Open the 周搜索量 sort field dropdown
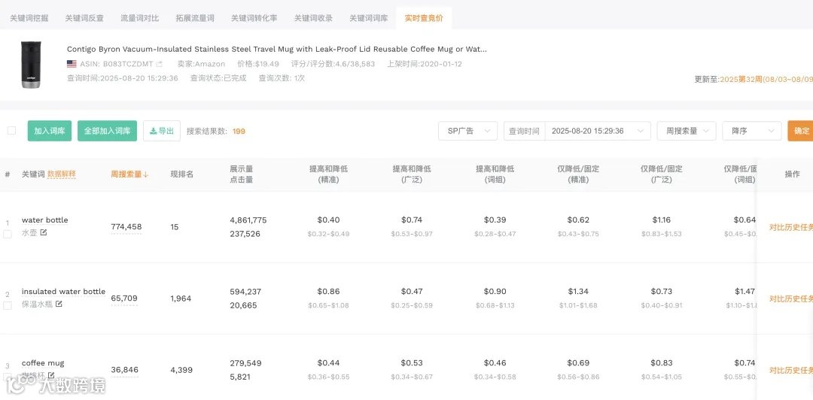813x400 pixels. pyautogui.click(x=687, y=131)
